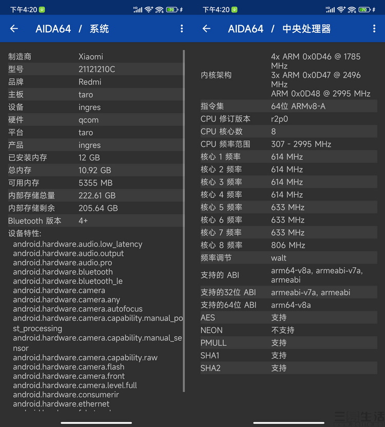Tap green download icon beside left clock
The image size is (385, 427).
point(42,10)
